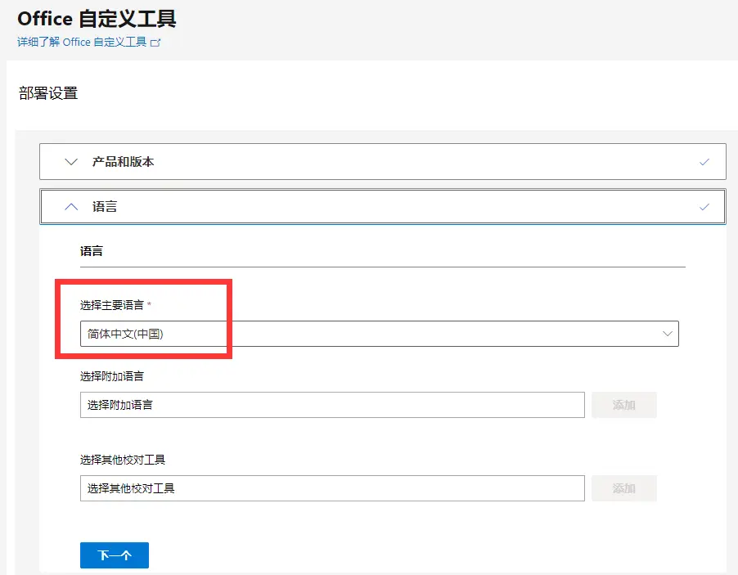Click the external-link icon beside 详细了解 link
Image resolution: width=738 pixels, height=575 pixels.
click(155, 43)
